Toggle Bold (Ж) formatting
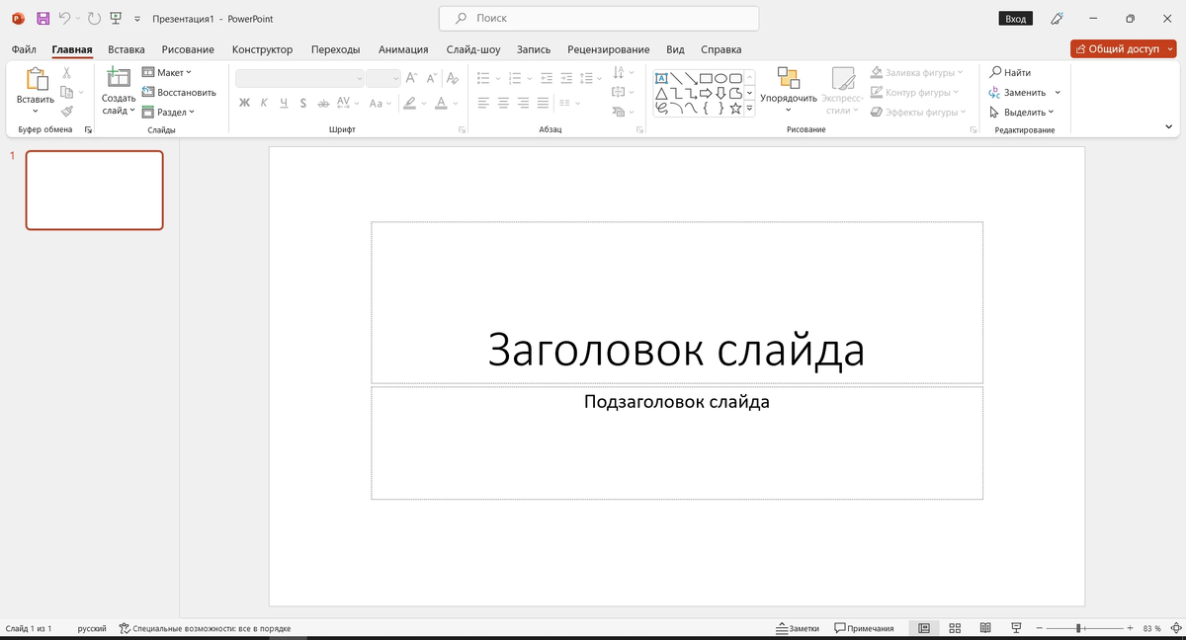The image size is (1186, 640). pyautogui.click(x=244, y=103)
